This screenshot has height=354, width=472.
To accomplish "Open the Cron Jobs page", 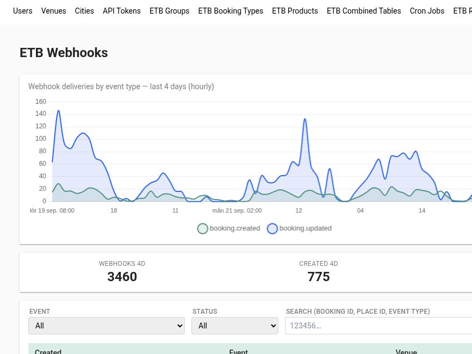I will pos(427,11).
